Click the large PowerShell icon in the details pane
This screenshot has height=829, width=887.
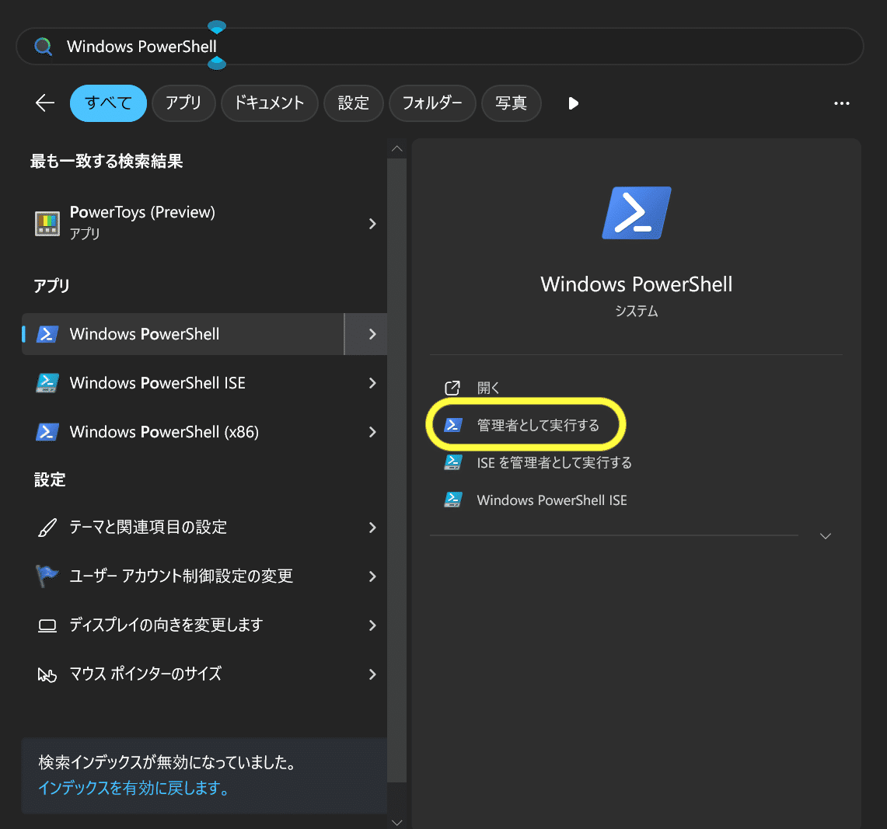pos(637,213)
